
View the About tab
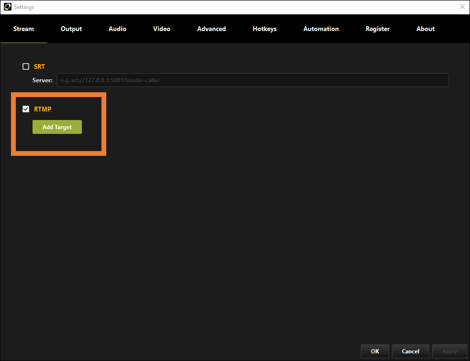(425, 29)
